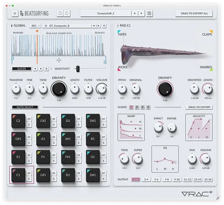Select output 5-6
Viewport: 224px width, 205px height.
pos(156,179)
